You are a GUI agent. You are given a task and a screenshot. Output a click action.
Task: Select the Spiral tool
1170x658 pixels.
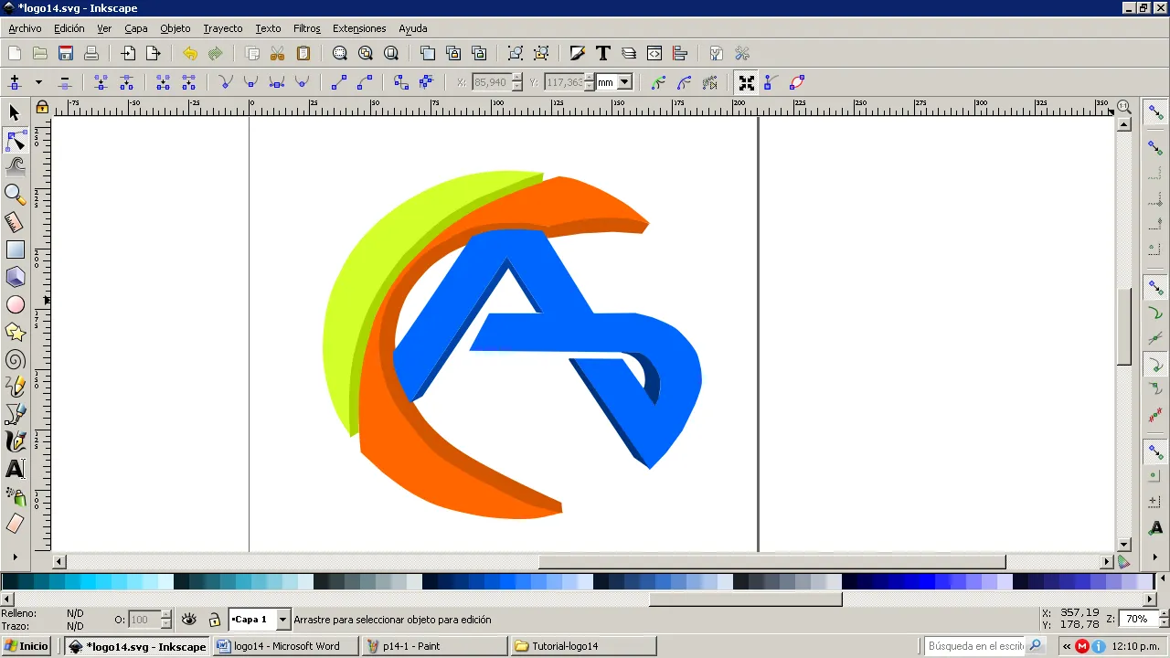point(15,359)
